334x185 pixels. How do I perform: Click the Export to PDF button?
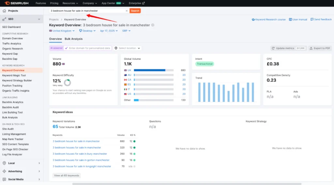[320, 48]
